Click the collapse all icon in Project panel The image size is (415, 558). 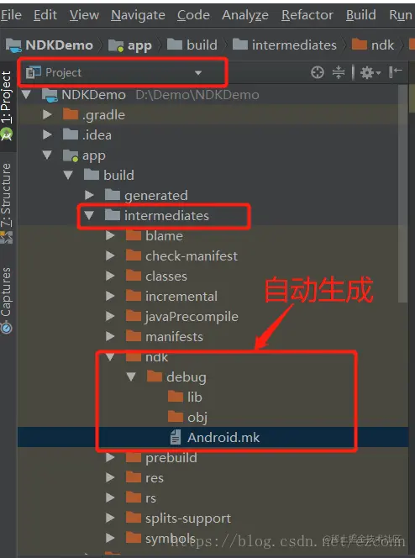click(339, 72)
